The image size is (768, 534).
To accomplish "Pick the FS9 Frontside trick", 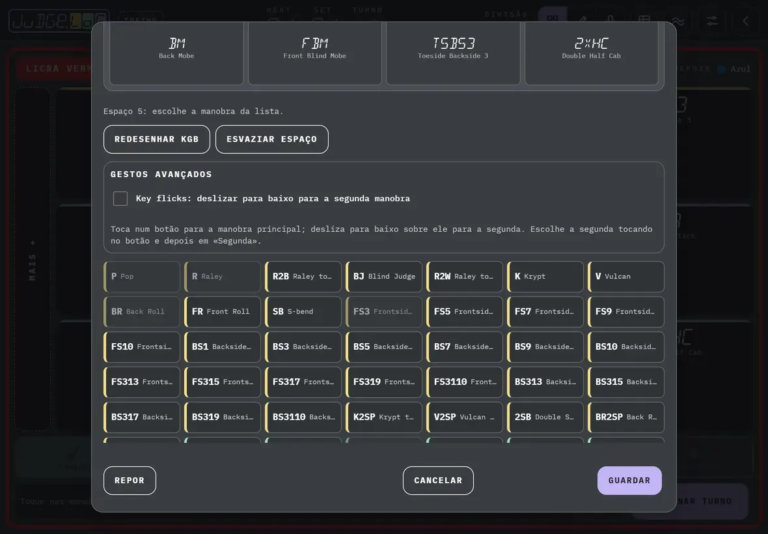I will [626, 311].
